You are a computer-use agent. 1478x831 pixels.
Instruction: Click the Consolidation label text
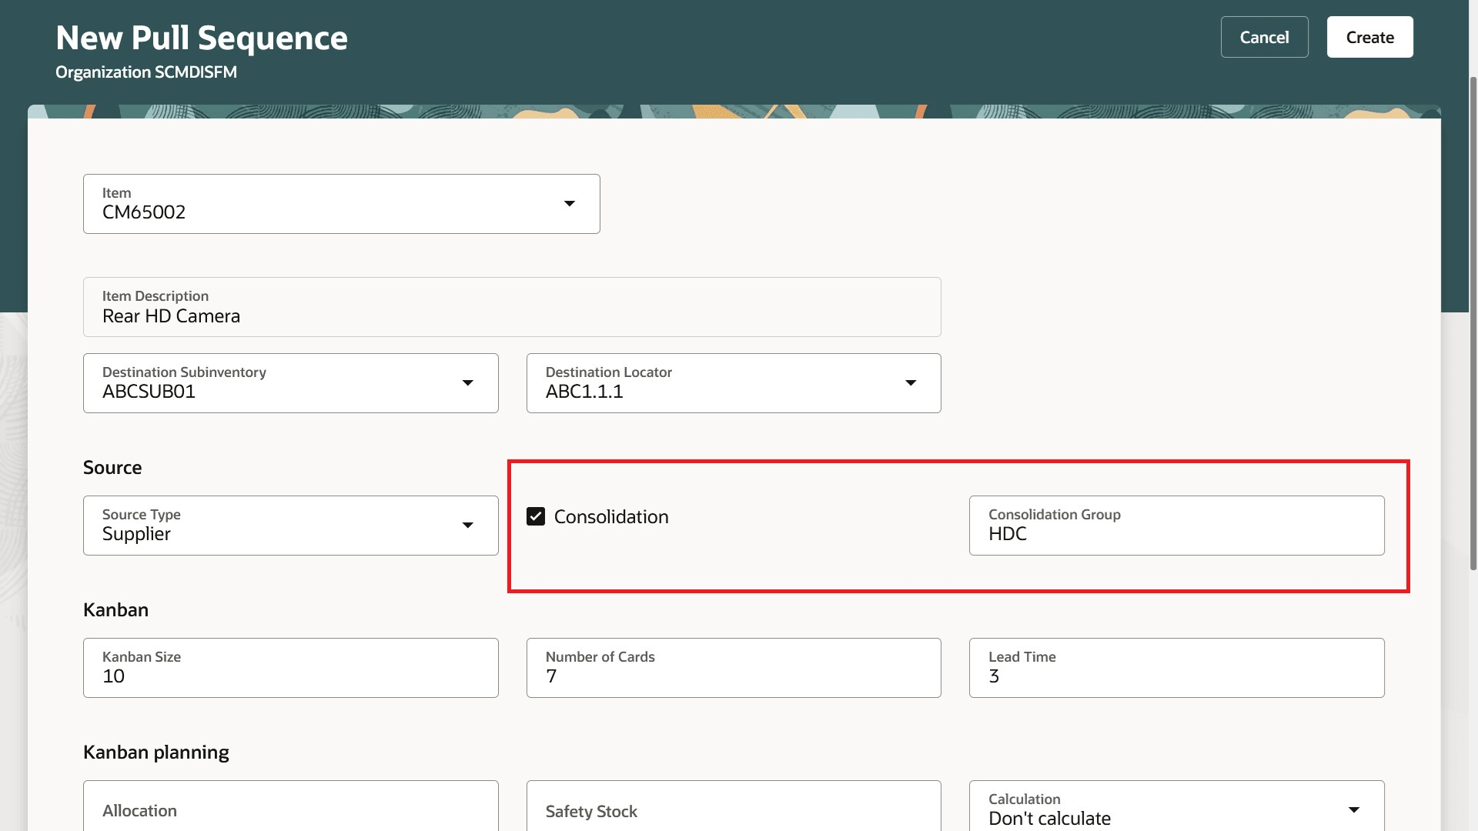[x=611, y=517]
